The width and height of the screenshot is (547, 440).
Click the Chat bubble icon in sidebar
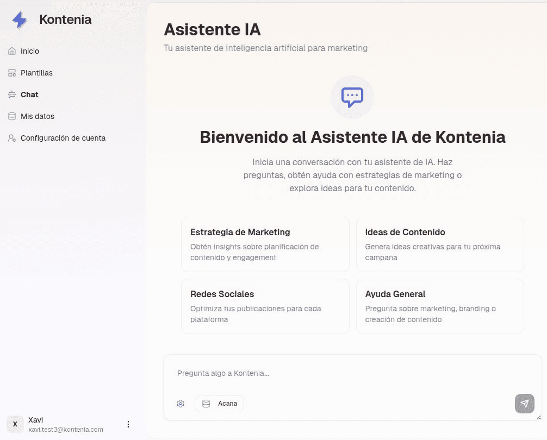11,95
